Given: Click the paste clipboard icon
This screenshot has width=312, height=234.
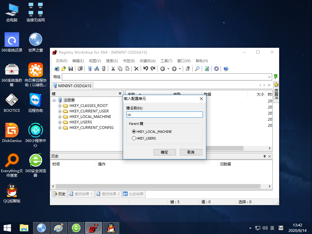Looking at the screenshot, I should (x=127, y=69).
